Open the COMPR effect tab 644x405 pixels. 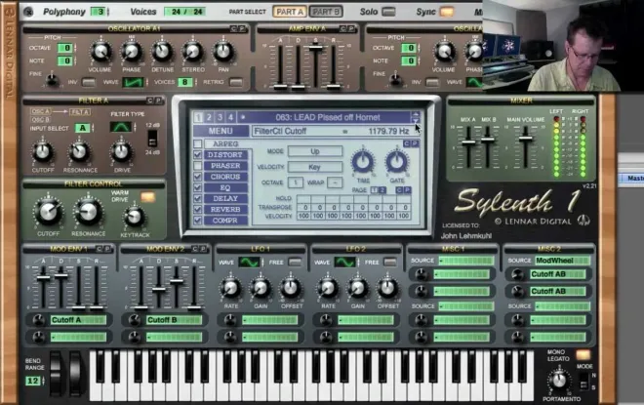tap(225, 221)
